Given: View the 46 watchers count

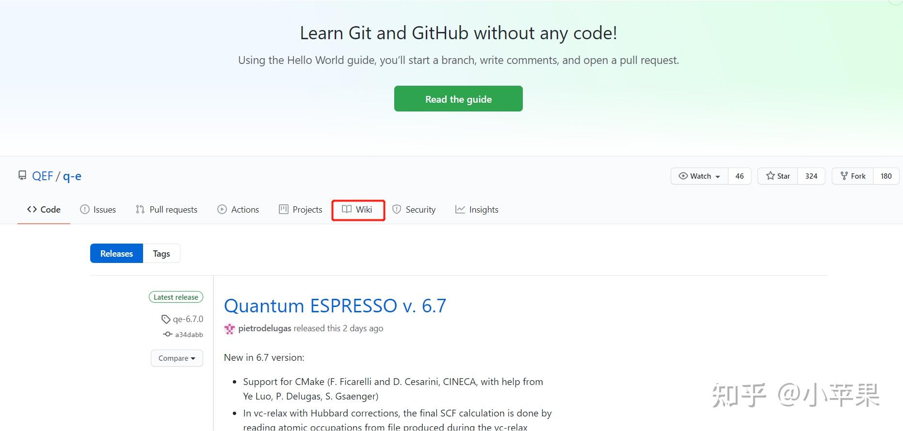Looking at the screenshot, I should [740, 176].
